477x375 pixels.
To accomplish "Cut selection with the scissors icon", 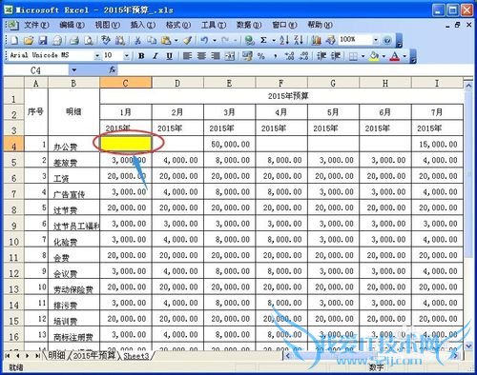I will coord(137,40).
